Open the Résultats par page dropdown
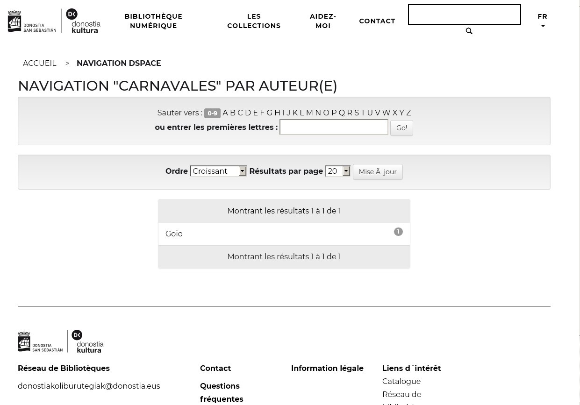This screenshot has height=405, width=580. (337, 171)
